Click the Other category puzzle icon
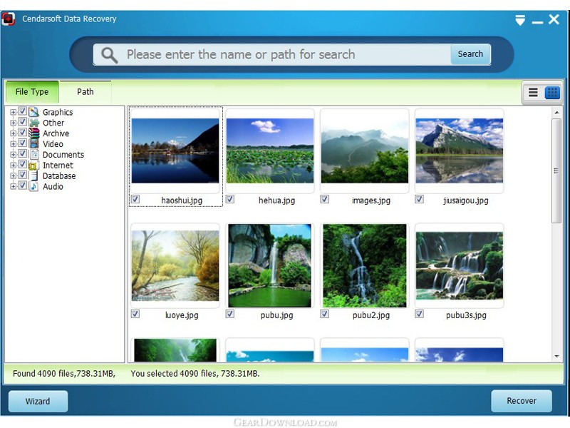570x428 pixels. coord(33,123)
